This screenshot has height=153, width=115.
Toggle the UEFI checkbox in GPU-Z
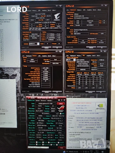point(61,113)
